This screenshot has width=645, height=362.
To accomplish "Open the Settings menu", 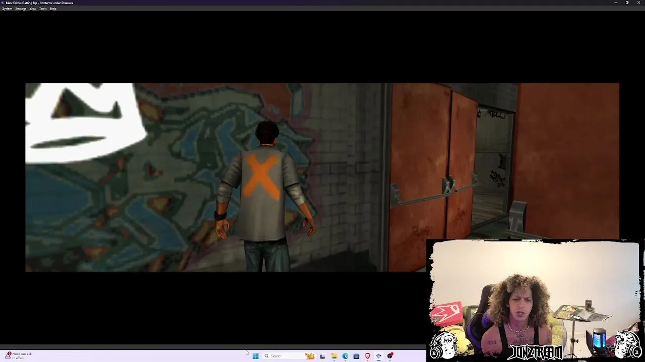I will coord(21,9).
